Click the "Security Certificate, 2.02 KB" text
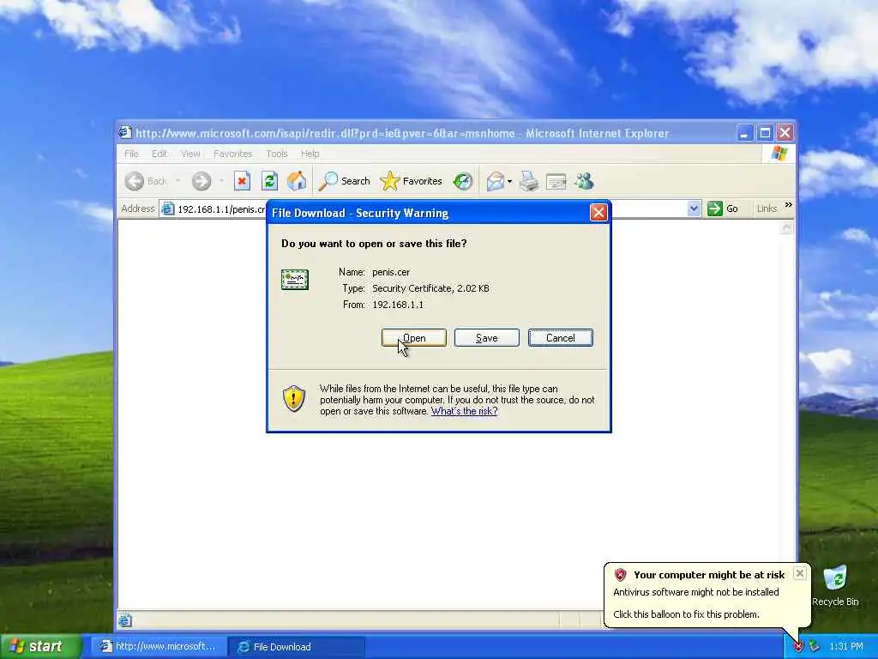This screenshot has height=659, width=878. coord(430,288)
